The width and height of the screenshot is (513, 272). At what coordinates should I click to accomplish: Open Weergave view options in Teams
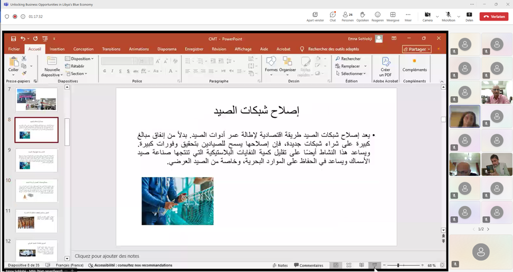[x=393, y=17]
